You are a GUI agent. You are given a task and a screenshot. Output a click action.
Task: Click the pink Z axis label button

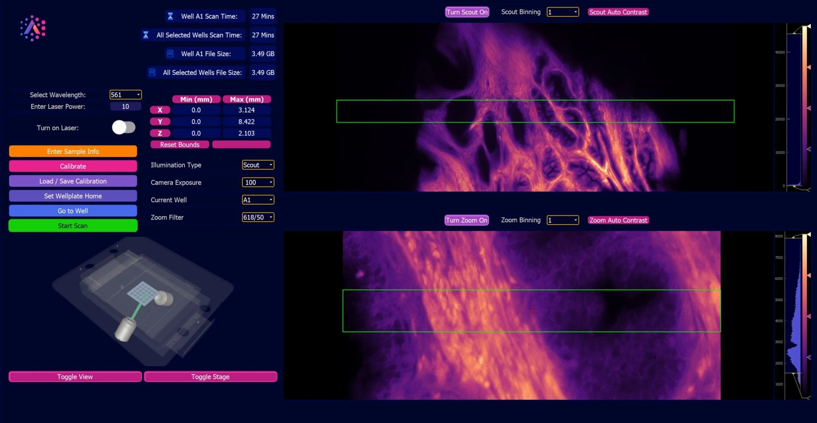[160, 133]
